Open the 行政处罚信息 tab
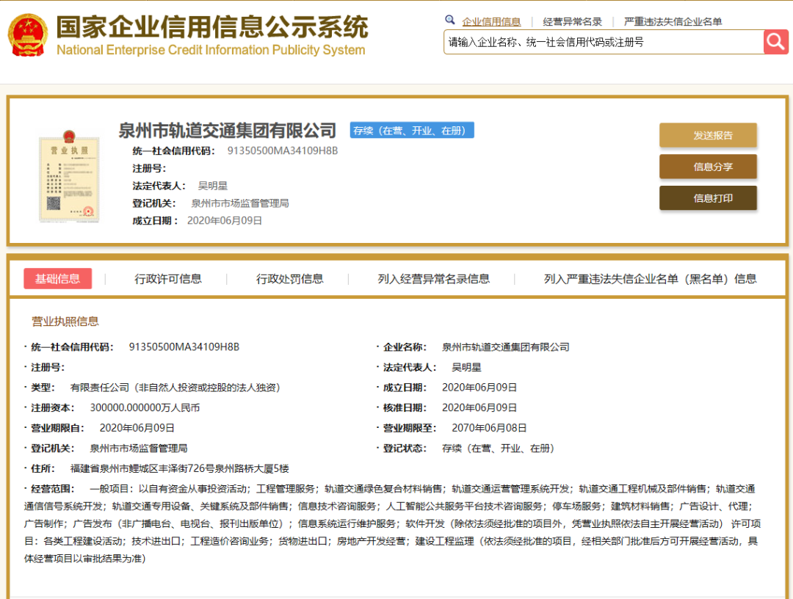The width and height of the screenshot is (793, 599). [x=289, y=279]
